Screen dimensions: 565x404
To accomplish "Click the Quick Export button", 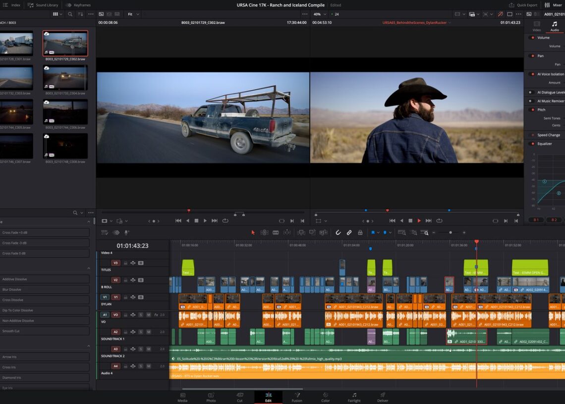I will pyautogui.click(x=523, y=5).
